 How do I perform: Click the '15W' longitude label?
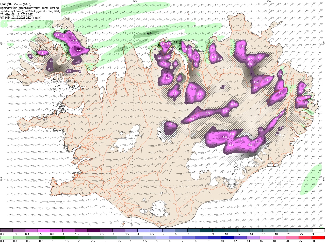(x=269, y=1)
